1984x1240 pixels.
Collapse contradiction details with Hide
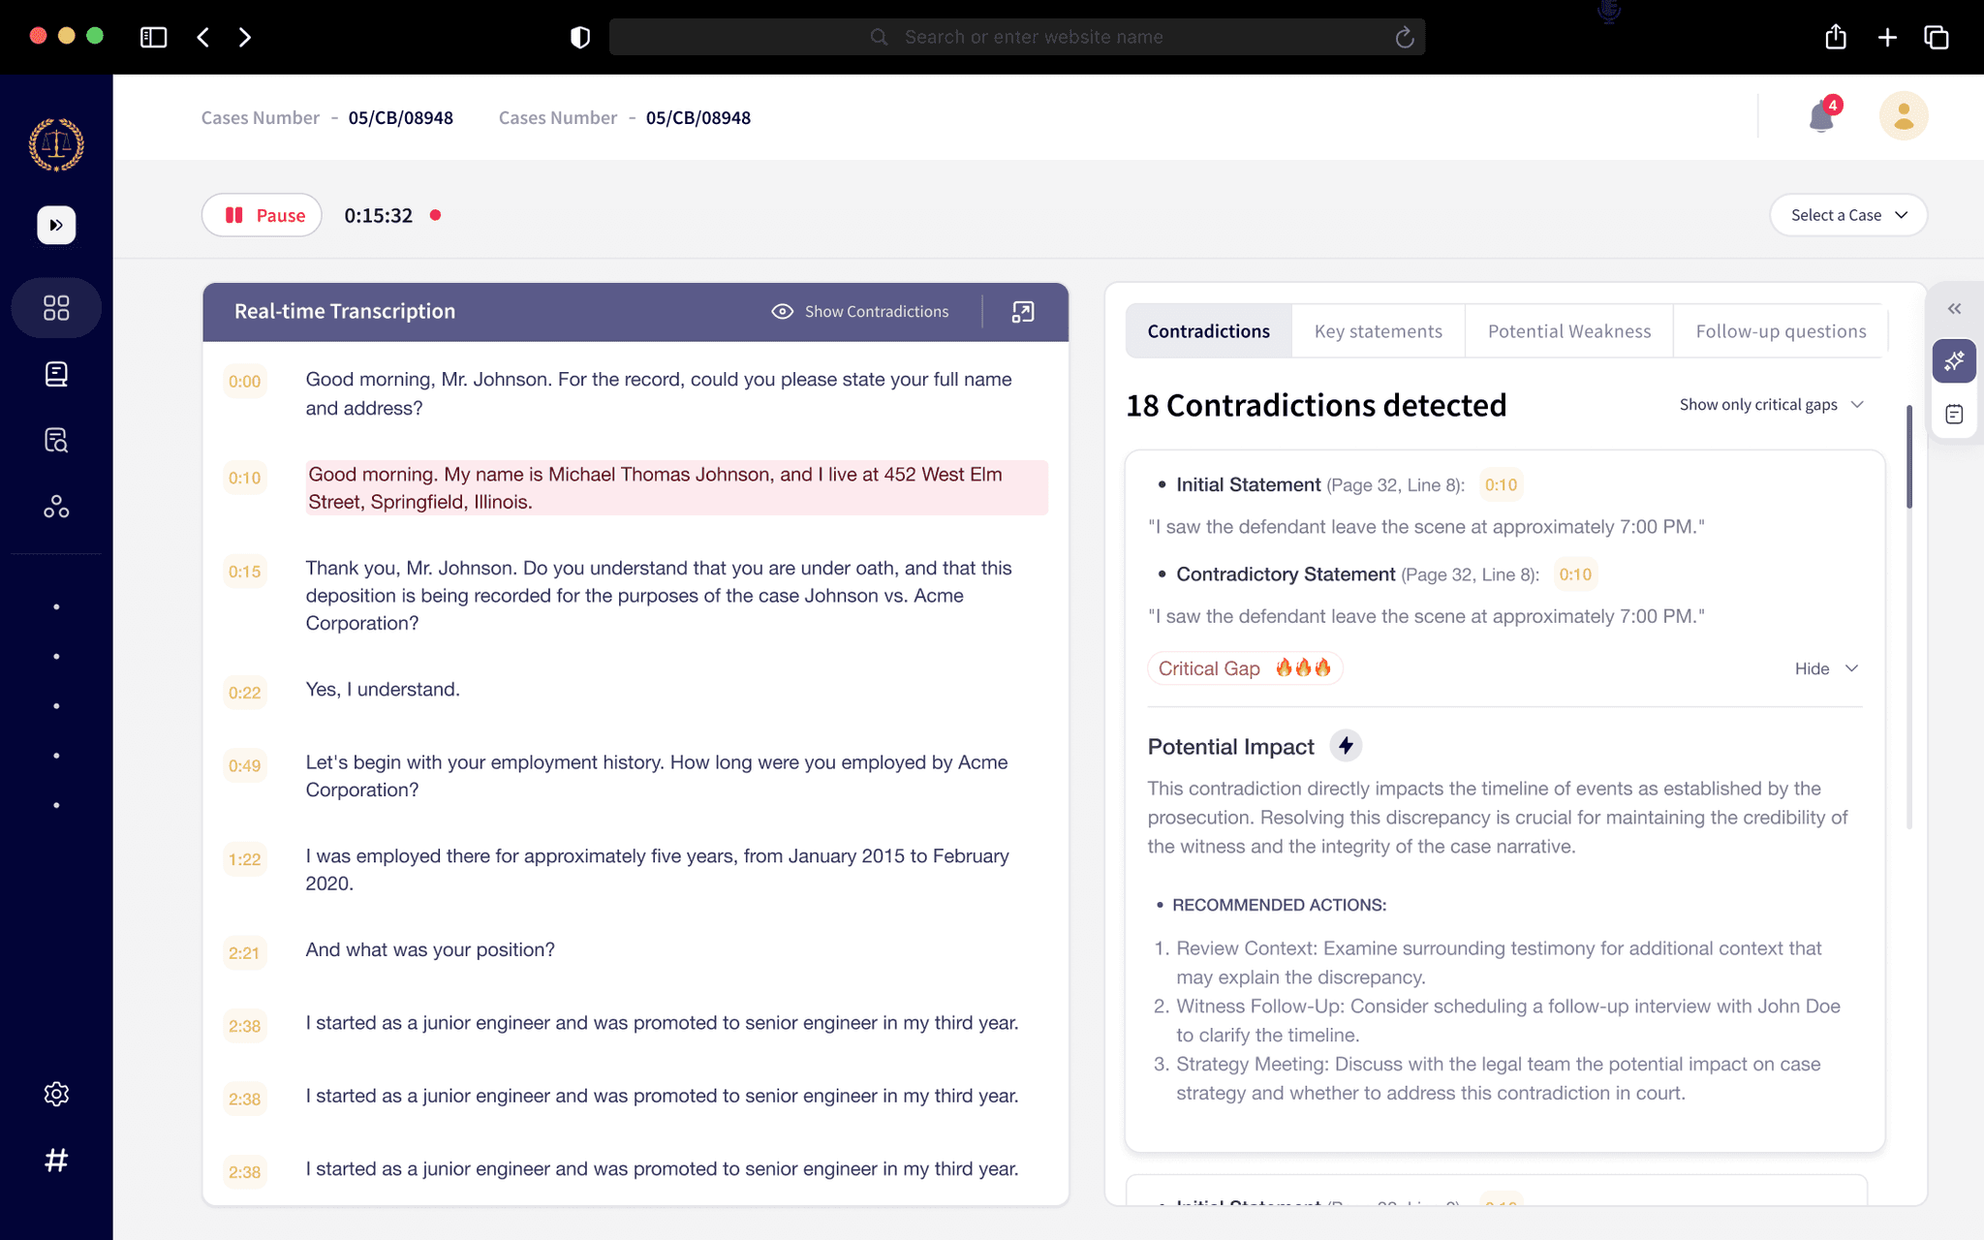1825,668
